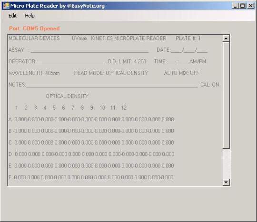The image size is (257, 222).
Task: Click row B label of the optical density data
Action: [x=10, y=131]
